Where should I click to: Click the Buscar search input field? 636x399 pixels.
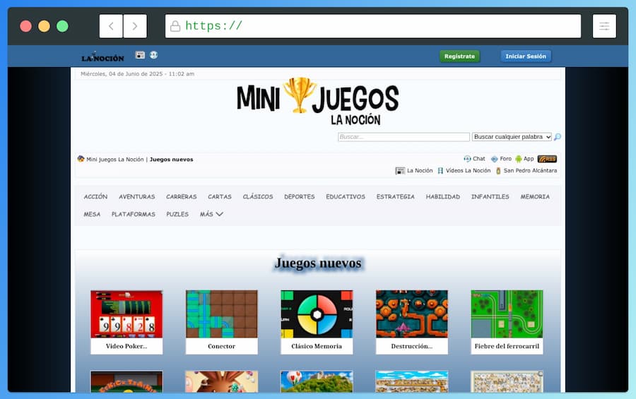(x=404, y=137)
